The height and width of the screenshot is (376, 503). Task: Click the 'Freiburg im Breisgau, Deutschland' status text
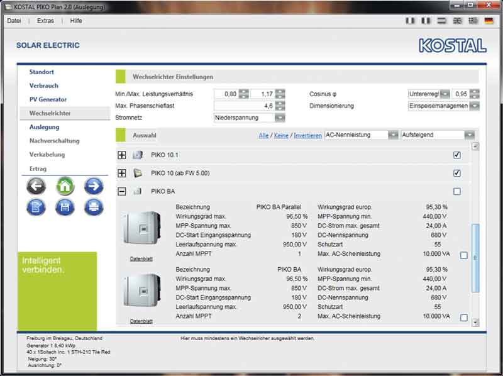coord(65,338)
